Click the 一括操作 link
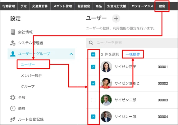 133,54
